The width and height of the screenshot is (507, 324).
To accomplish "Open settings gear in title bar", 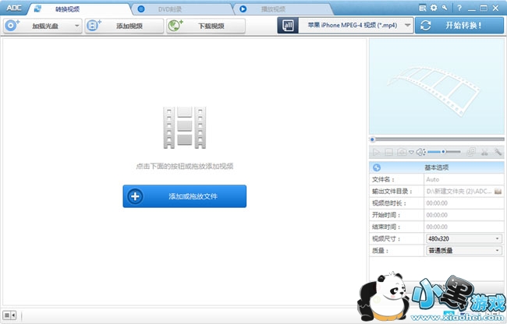I will (x=434, y=8).
